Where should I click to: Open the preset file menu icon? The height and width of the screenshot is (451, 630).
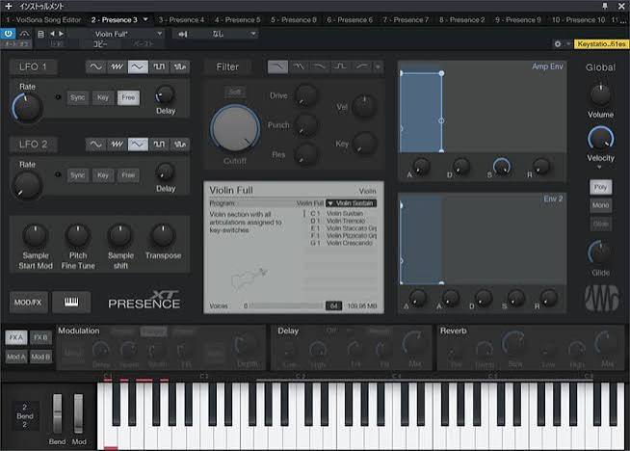pyautogui.click(x=40, y=34)
